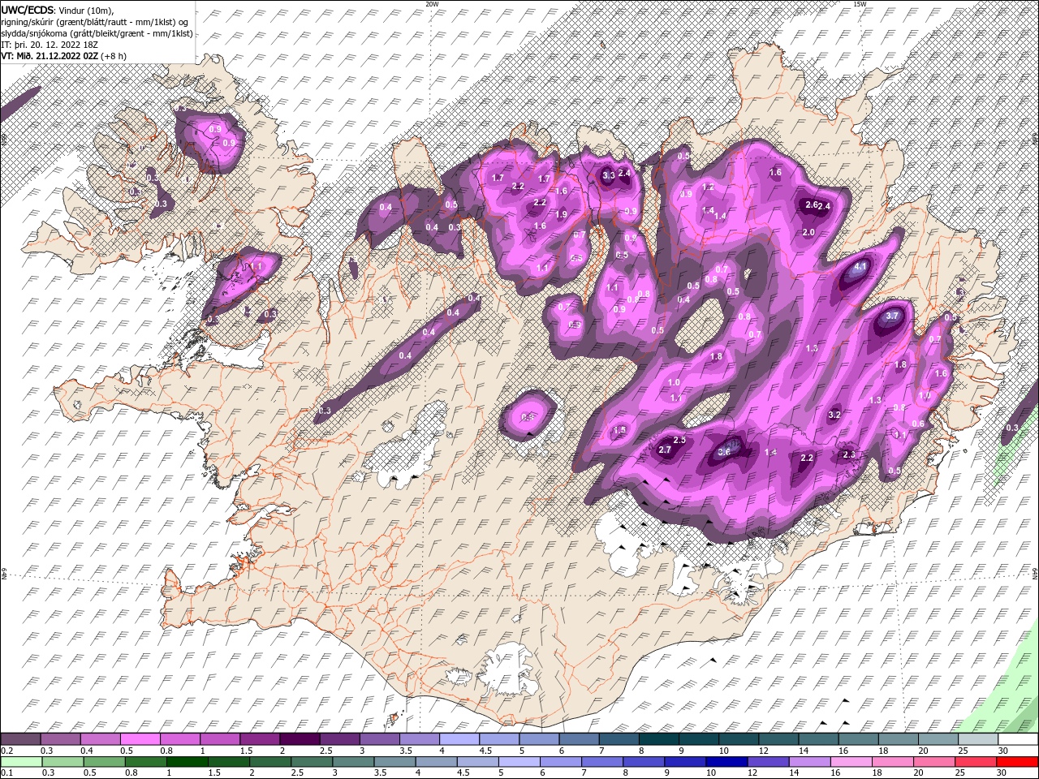Screen dimensions: 1039x779
Task: Click the 20W longitude label
Action: click(x=432, y=4)
